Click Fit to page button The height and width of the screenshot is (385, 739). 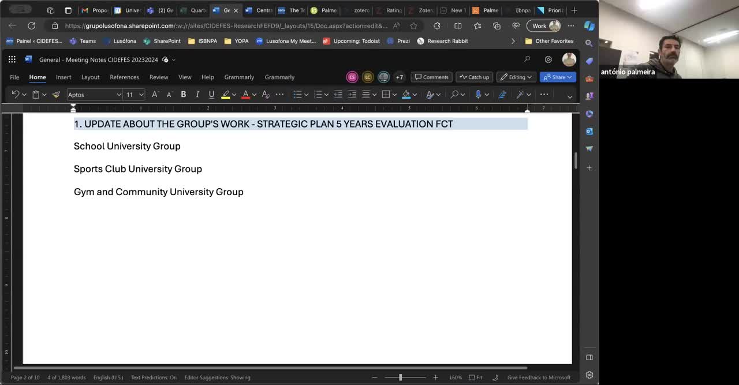click(476, 377)
